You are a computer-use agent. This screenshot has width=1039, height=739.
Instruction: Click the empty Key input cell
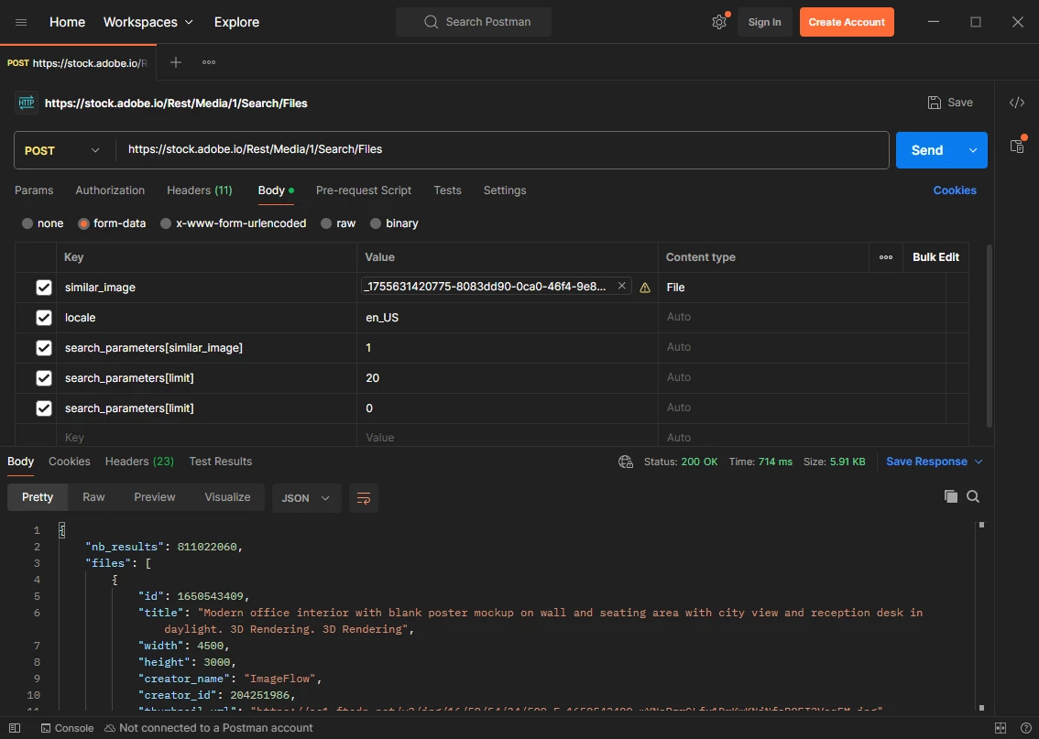point(206,438)
